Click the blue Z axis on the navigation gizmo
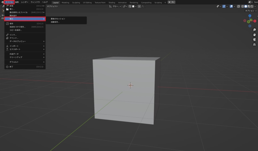 (x=250, y=16)
